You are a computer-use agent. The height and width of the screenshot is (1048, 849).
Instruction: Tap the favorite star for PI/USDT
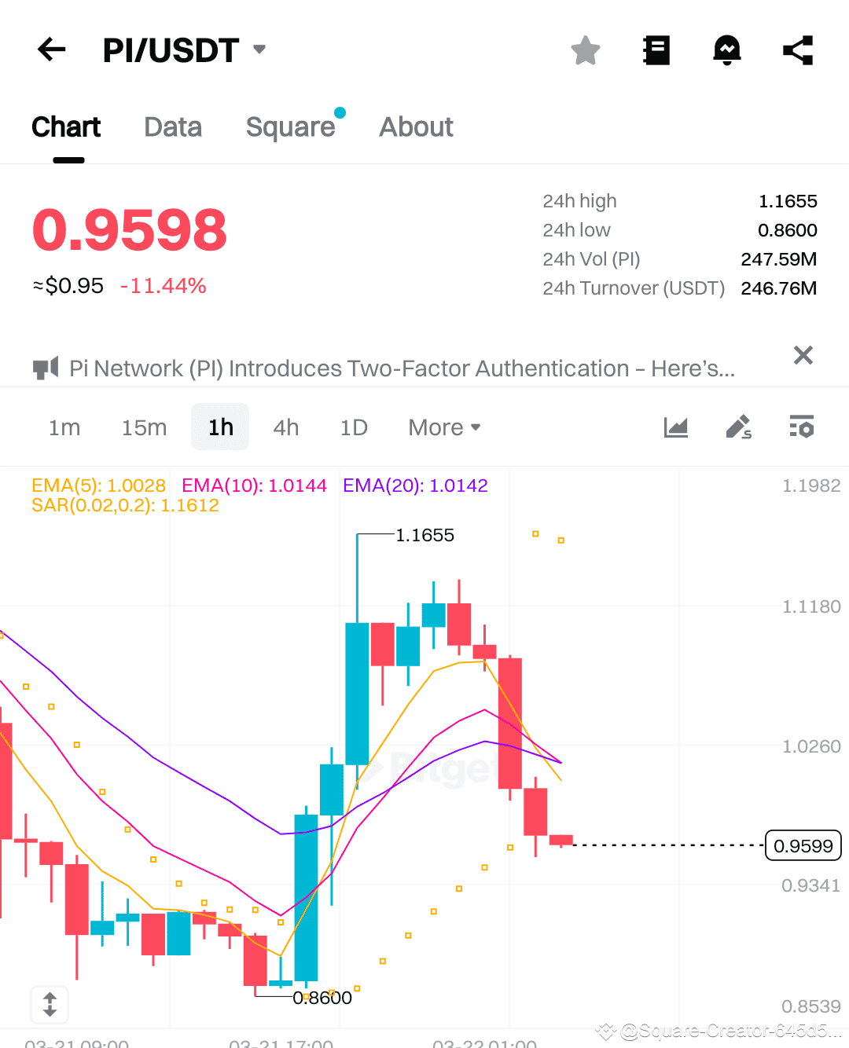click(x=585, y=49)
